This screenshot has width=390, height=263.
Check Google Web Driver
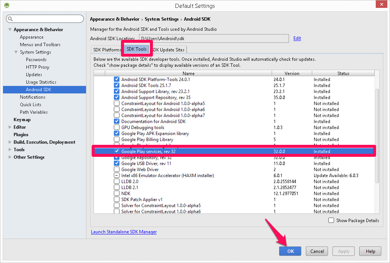coord(116,169)
